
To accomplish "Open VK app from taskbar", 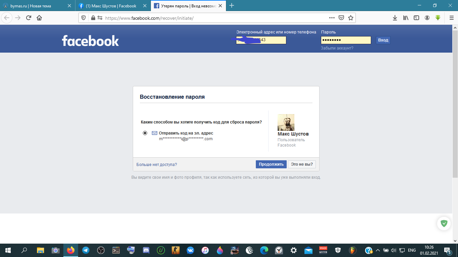I will pos(190,250).
